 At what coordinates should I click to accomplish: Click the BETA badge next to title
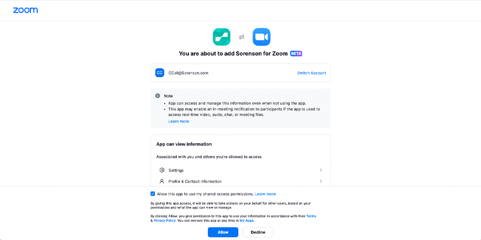(x=296, y=53)
